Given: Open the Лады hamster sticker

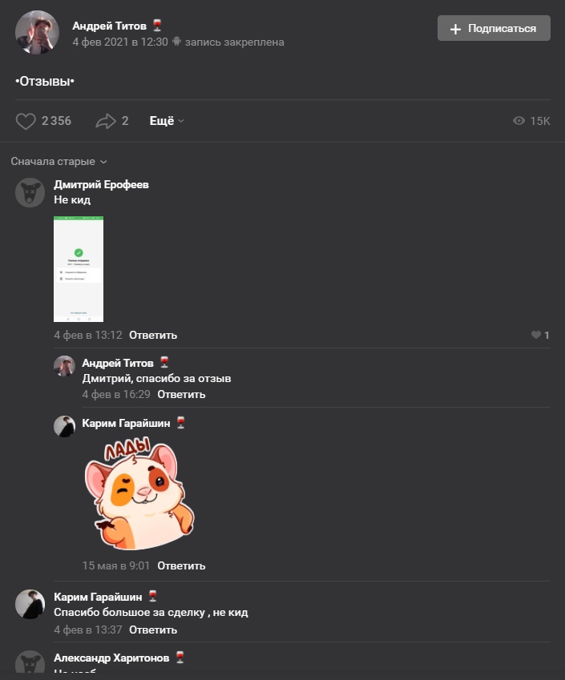Looking at the screenshot, I should pyautogui.click(x=139, y=493).
